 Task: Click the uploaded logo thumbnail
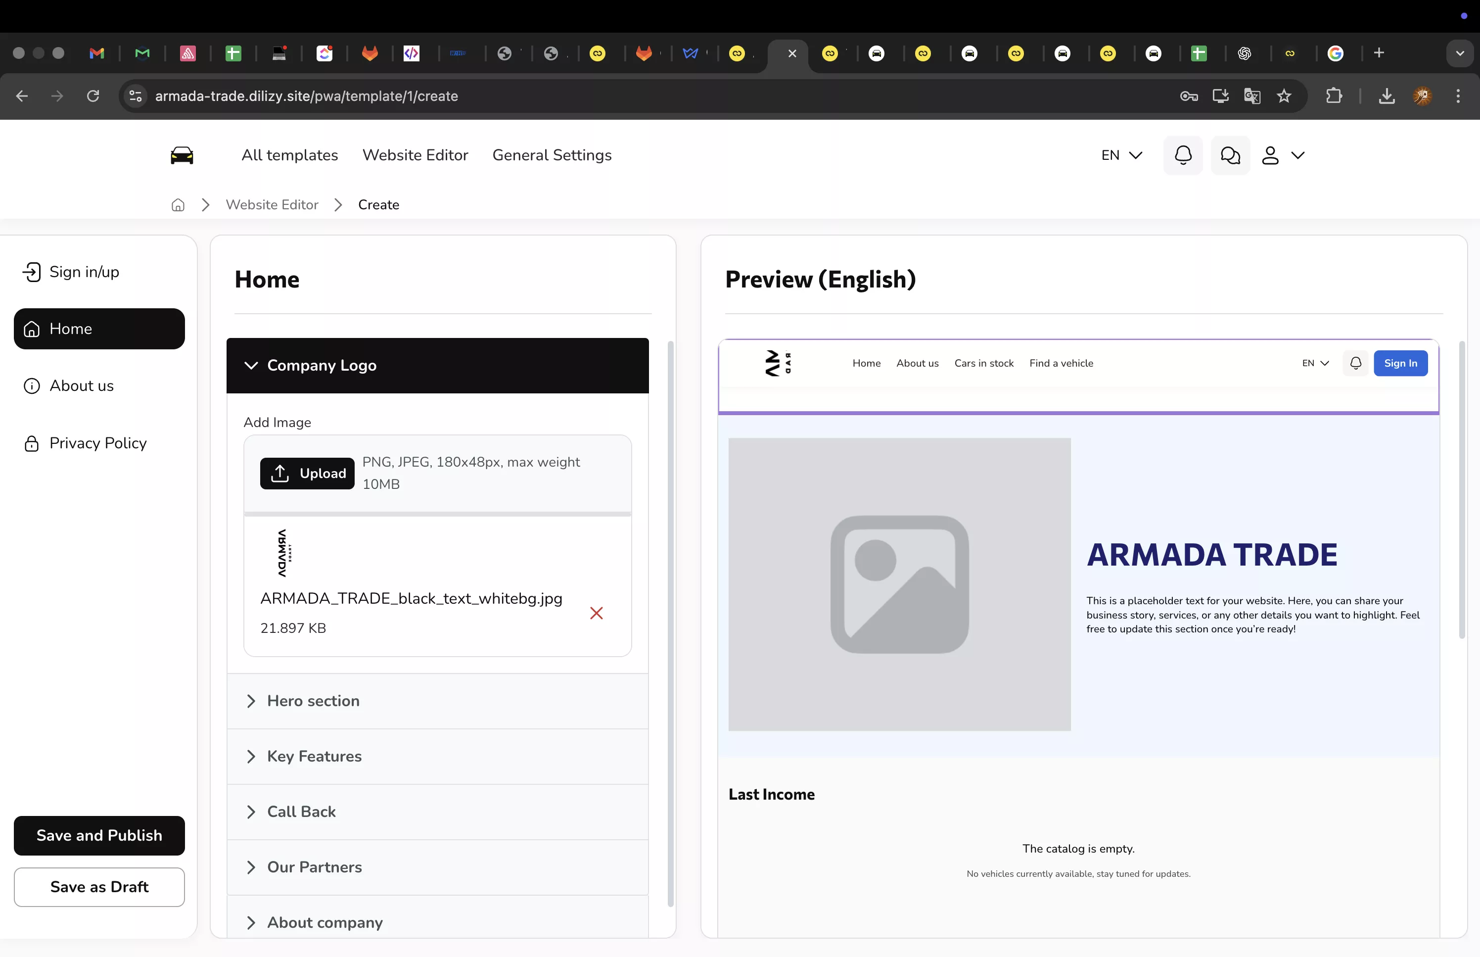click(284, 553)
